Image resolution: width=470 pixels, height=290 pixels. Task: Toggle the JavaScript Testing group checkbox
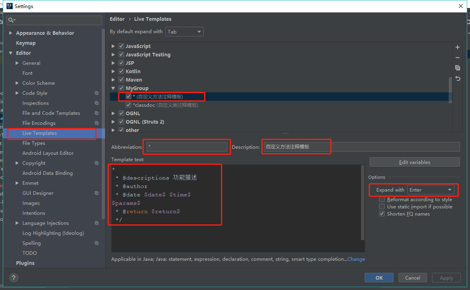(121, 54)
